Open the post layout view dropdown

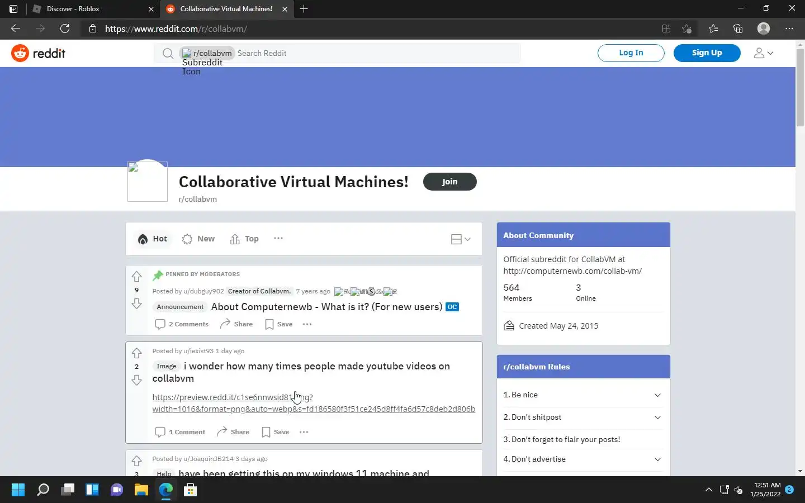point(461,239)
